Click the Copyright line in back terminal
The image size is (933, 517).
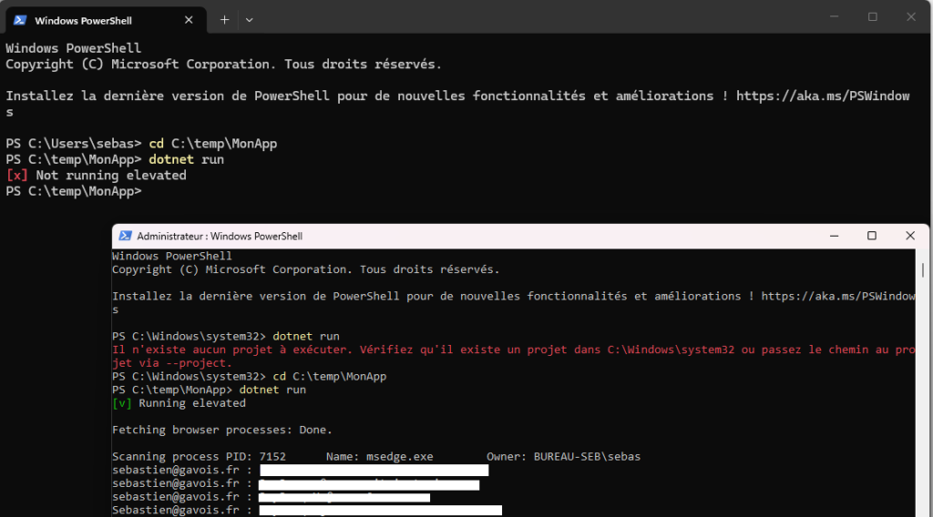click(224, 65)
